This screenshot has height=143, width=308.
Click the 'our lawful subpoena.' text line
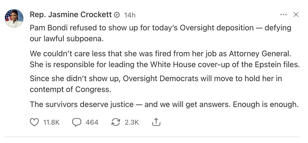[x=67, y=39]
